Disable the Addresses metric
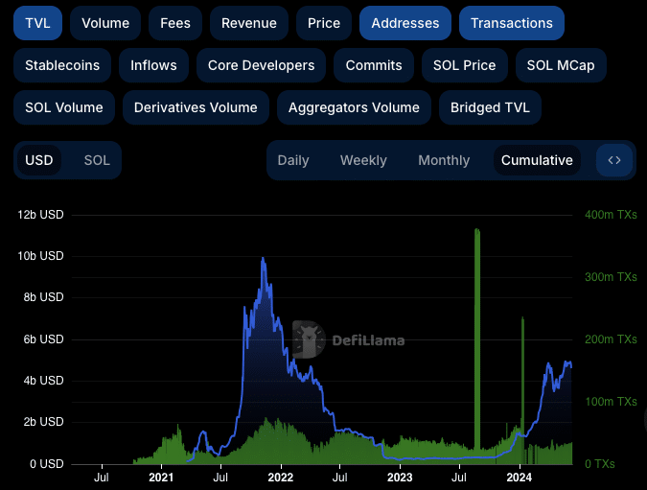The height and width of the screenshot is (490, 647). pos(404,23)
